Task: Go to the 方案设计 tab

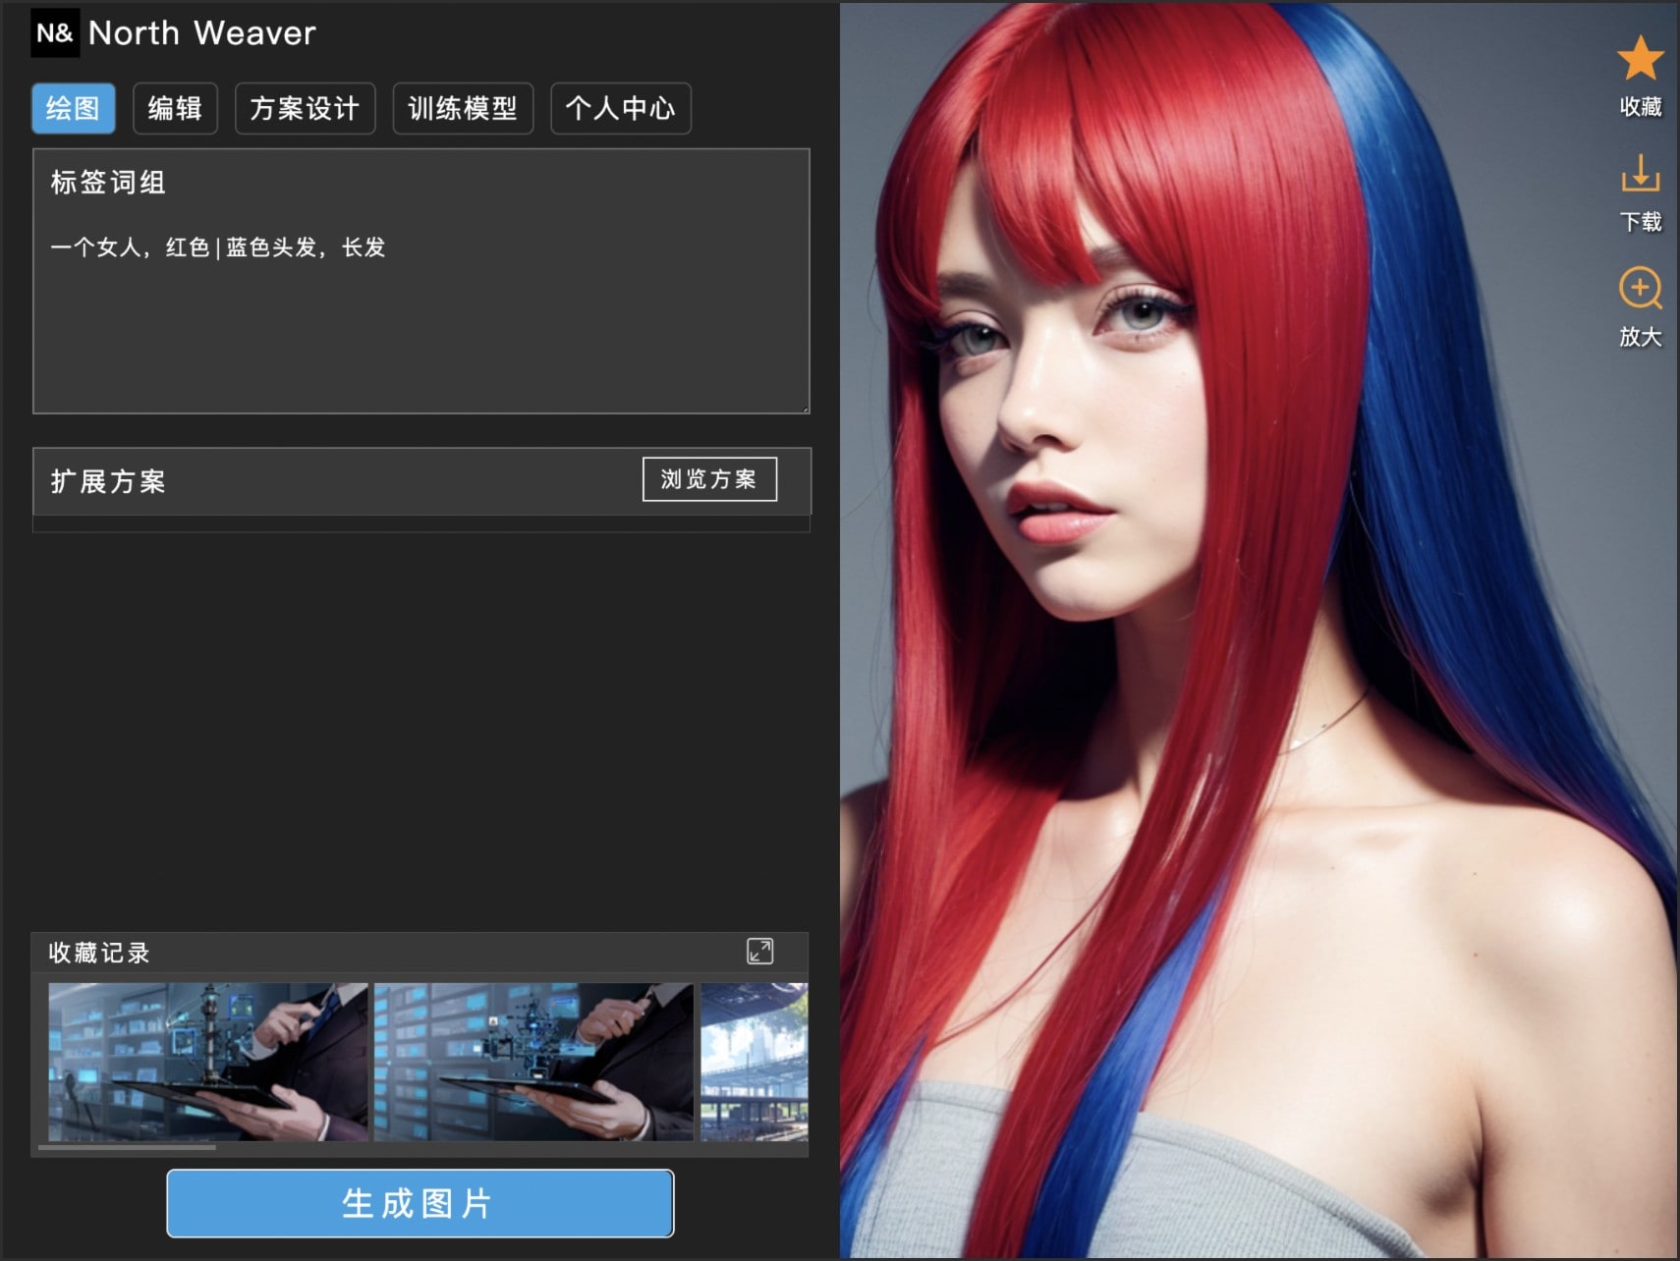Action: coord(305,108)
